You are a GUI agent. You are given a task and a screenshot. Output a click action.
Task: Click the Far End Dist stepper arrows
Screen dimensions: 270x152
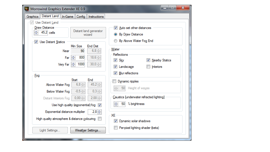(99, 57)
